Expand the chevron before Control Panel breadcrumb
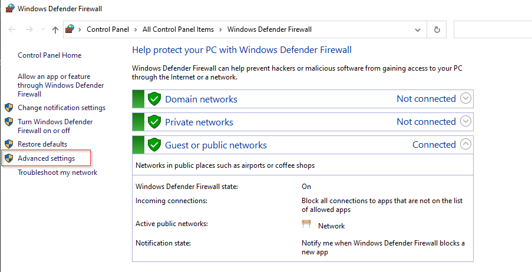 80,29
